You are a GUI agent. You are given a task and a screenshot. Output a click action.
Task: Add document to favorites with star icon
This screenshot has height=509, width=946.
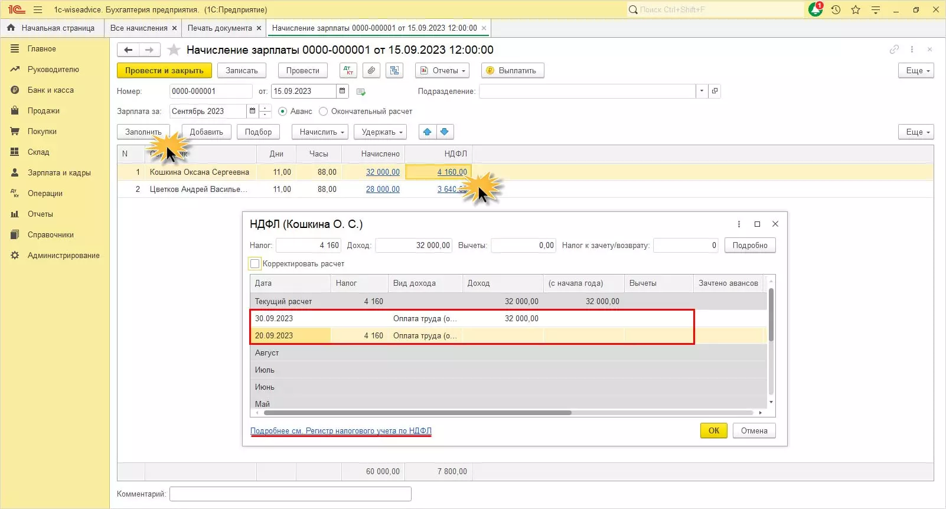[174, 50]
